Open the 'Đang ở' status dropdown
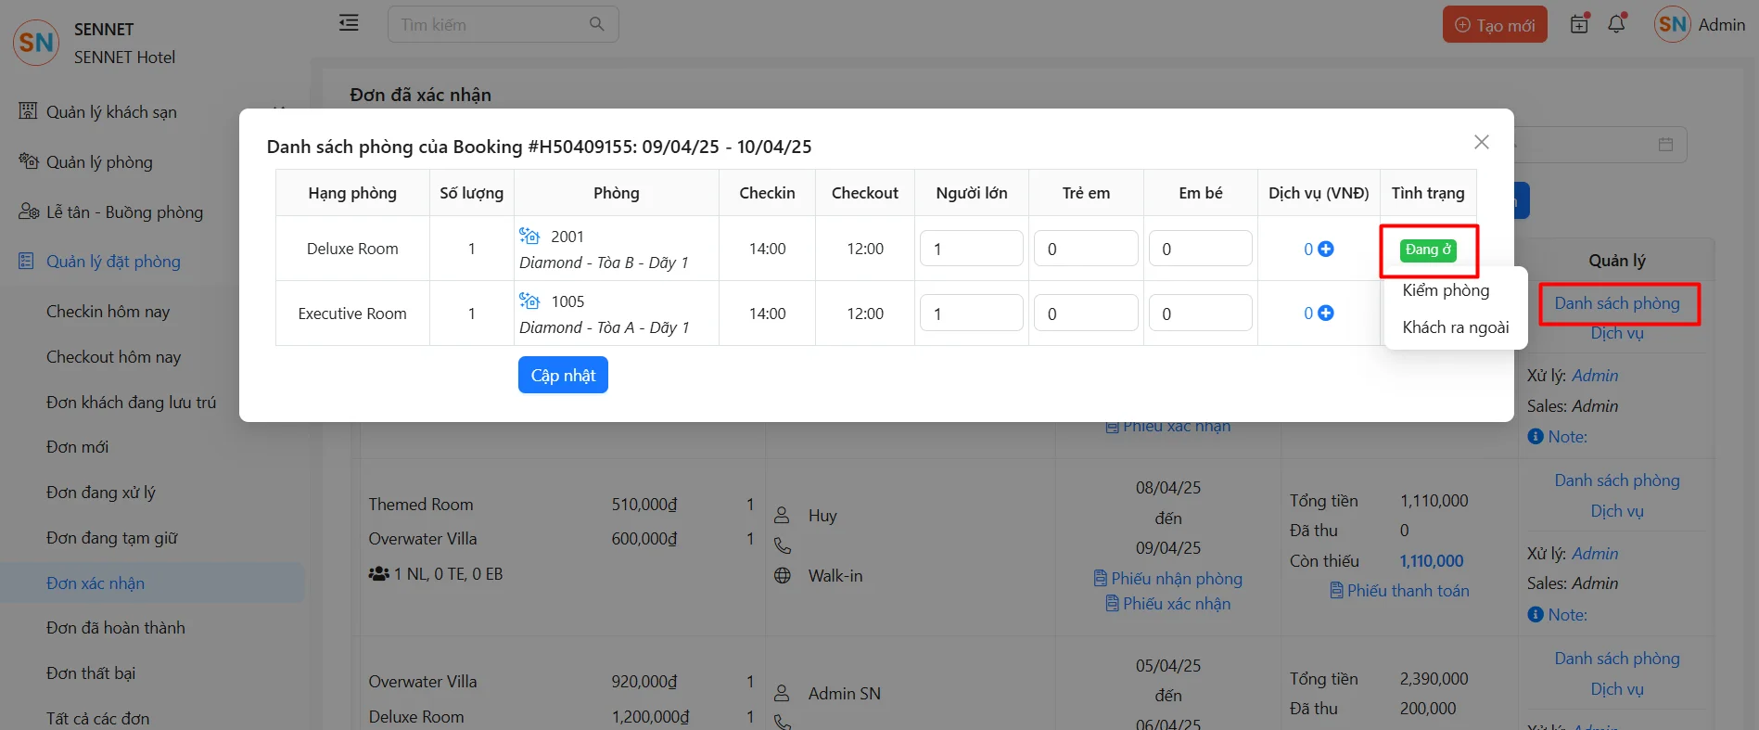Viewport: 1759px width, 730px height. (x=1428, y=250)
